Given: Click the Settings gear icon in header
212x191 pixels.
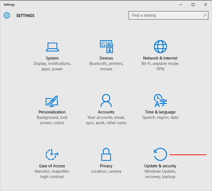Looking at the screenshot, I should coord(7,15).
